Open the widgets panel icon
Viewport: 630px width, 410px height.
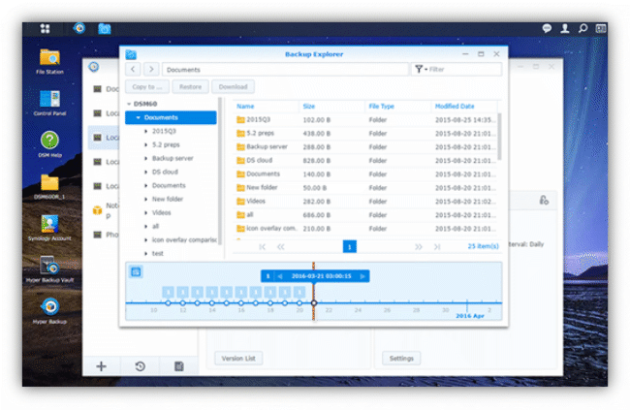tap(601, 28)
